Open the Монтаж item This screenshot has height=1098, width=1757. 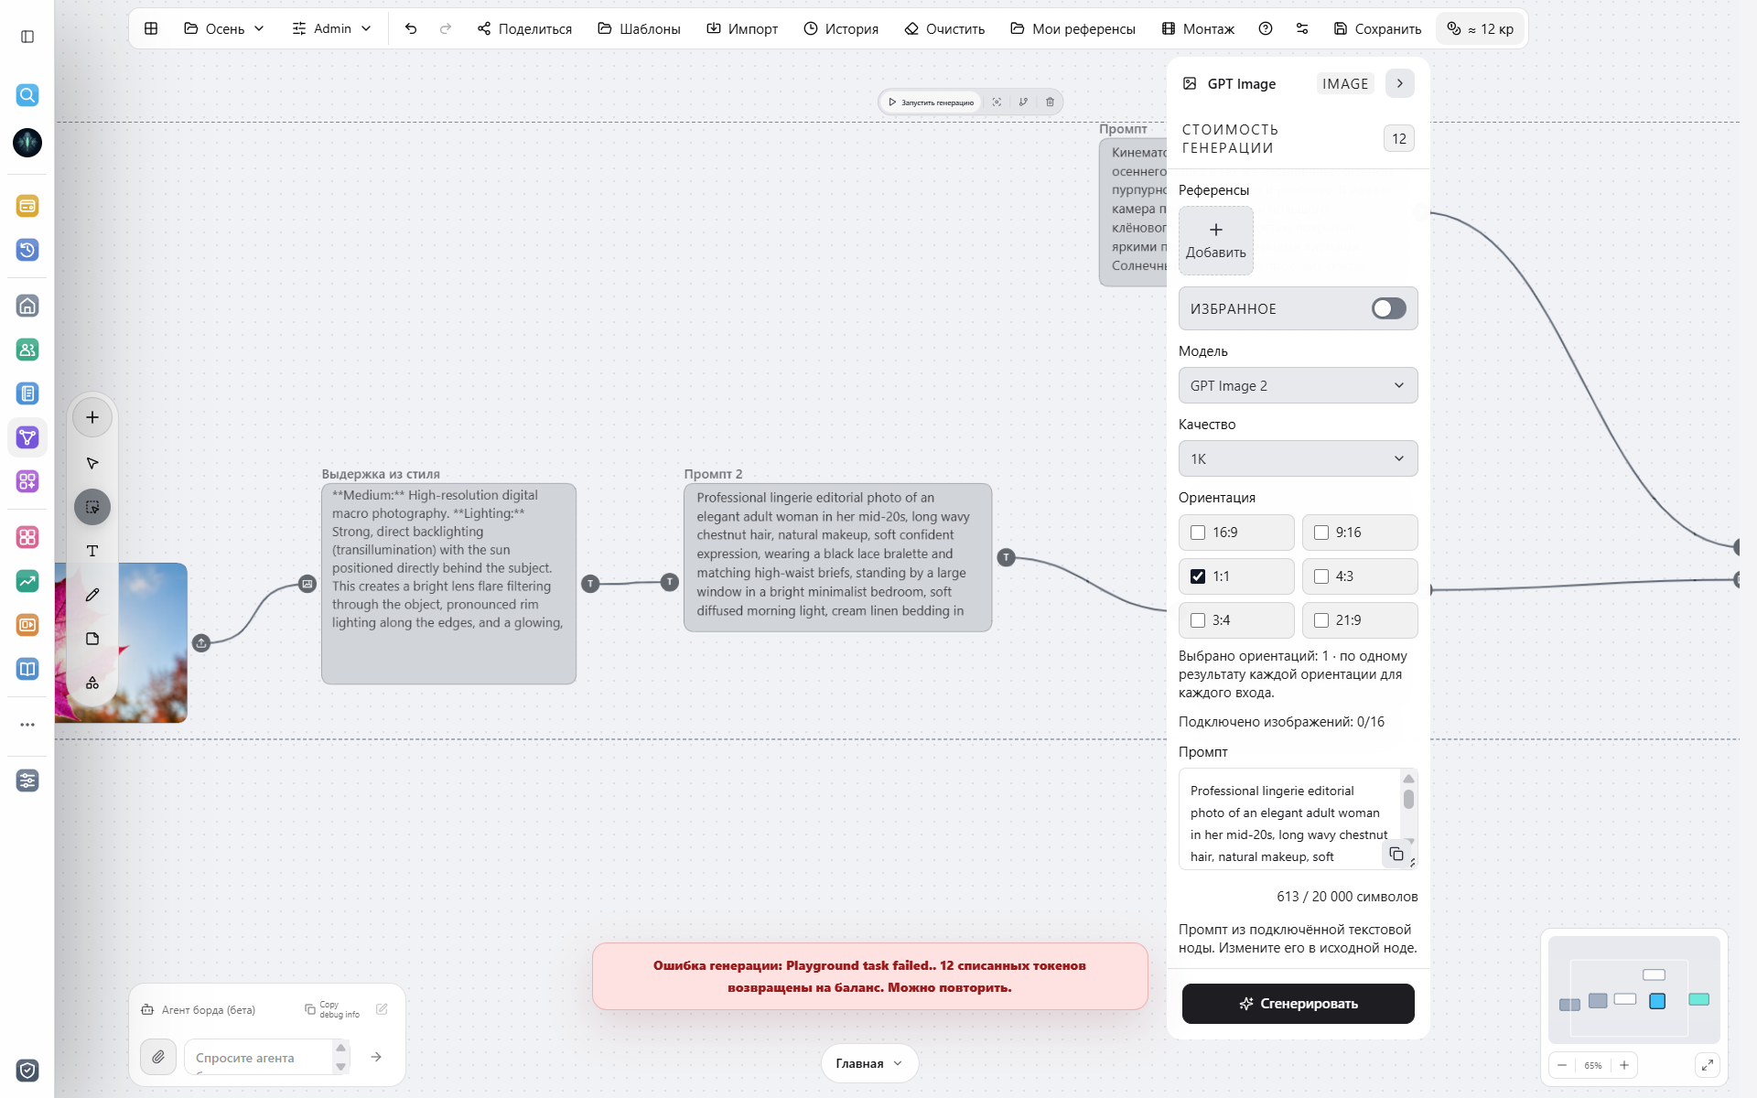coord(1198,28)
